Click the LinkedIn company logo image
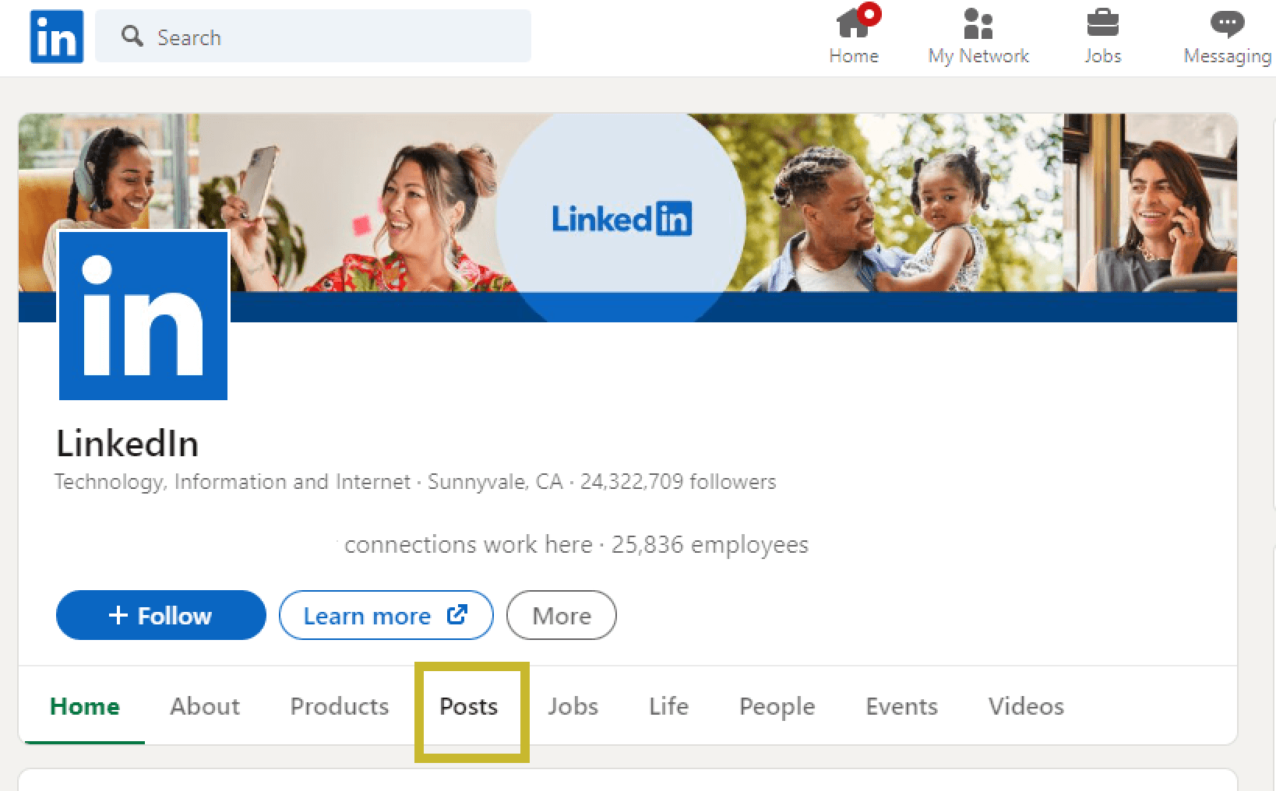The image size is (1276, 791). coord(143,315)
